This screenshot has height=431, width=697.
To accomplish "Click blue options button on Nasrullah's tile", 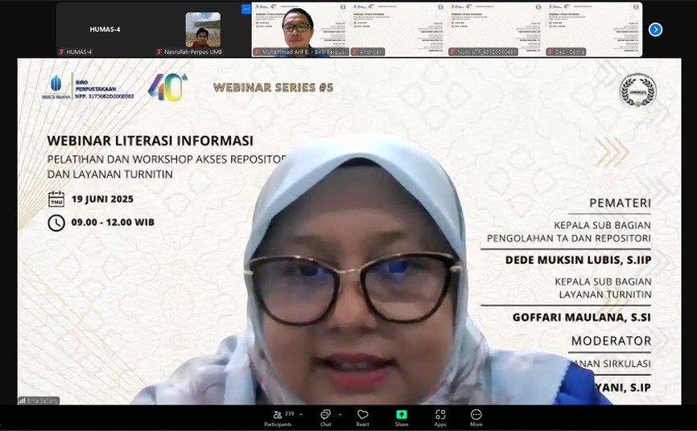I will pos(246,10).
